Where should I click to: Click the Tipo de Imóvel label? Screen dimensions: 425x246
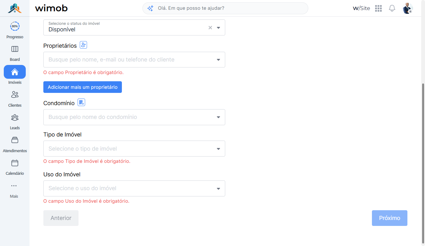coord(63,134)
